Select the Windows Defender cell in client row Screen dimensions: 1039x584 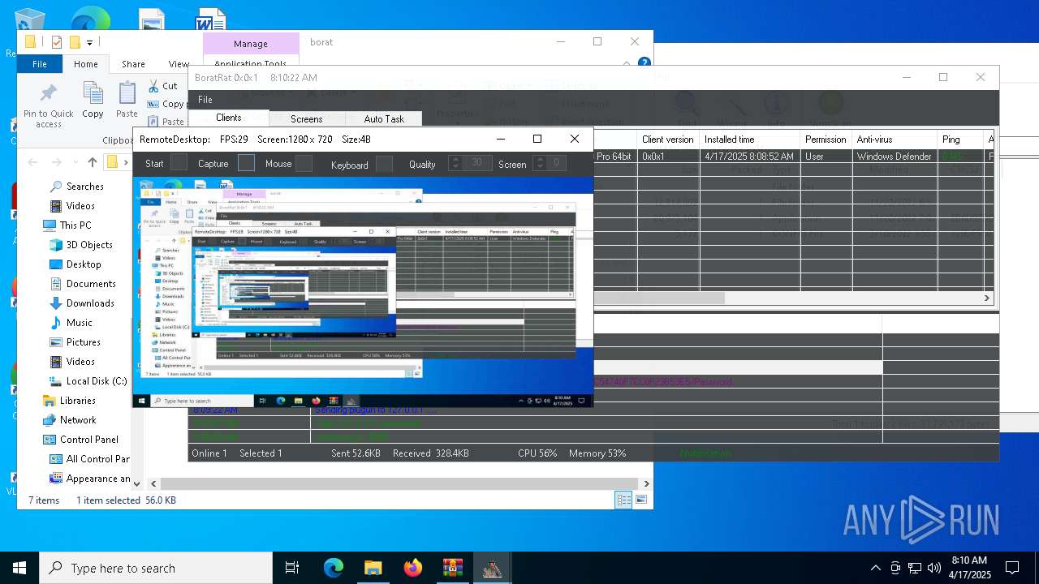pyautogui.click(x=894, y=157)
